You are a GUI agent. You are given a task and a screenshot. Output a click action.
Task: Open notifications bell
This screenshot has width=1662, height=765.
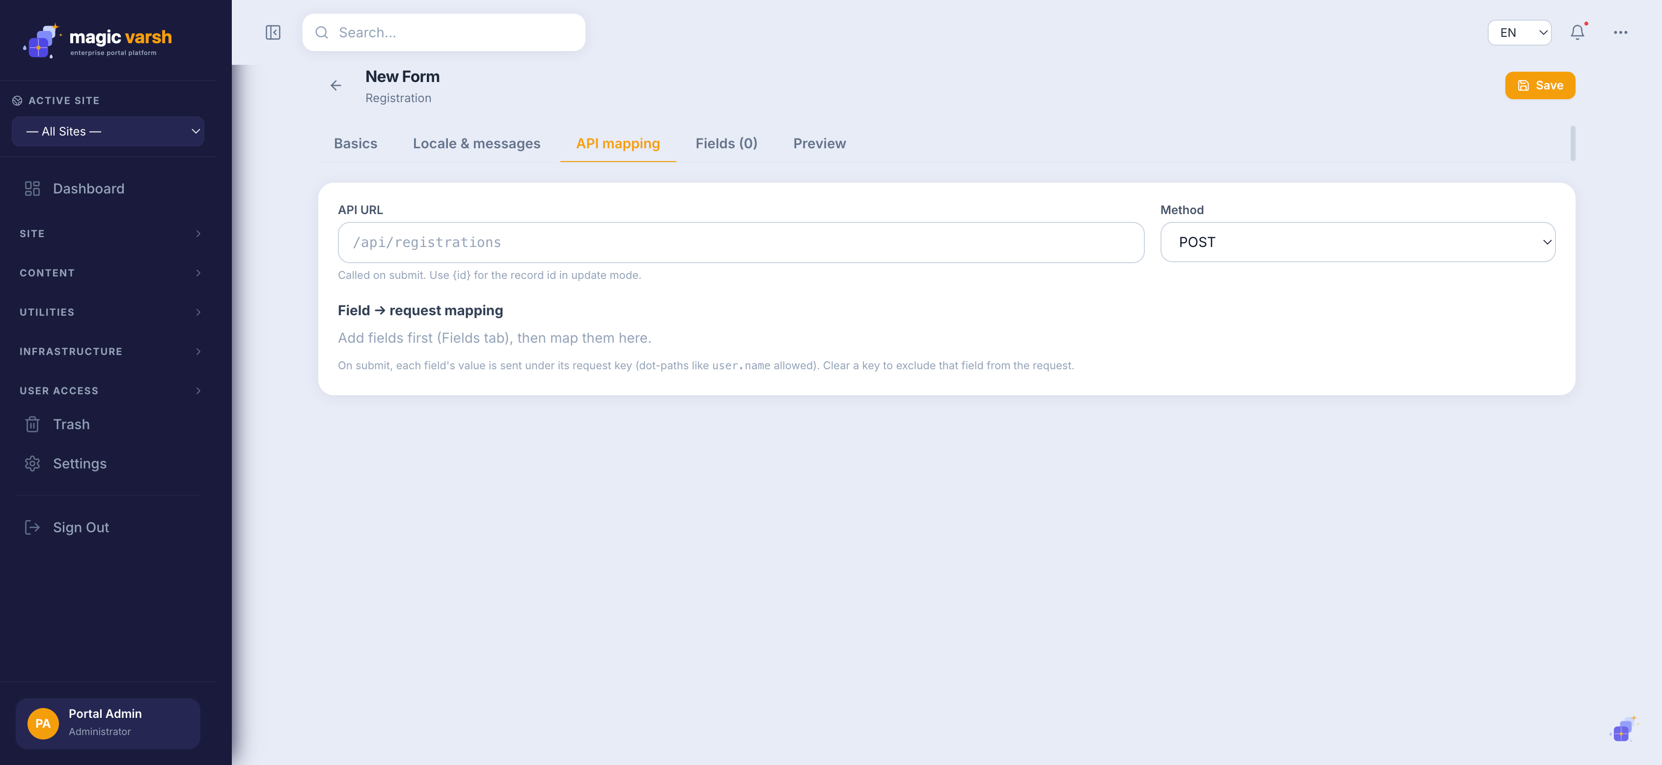pos(1578,32)
